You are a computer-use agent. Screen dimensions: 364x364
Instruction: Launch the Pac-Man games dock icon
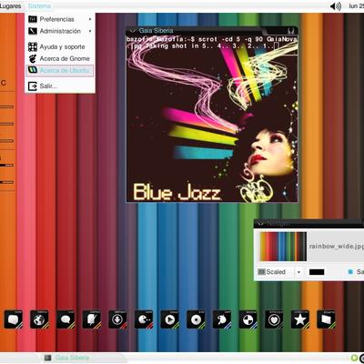coord(144,319)
